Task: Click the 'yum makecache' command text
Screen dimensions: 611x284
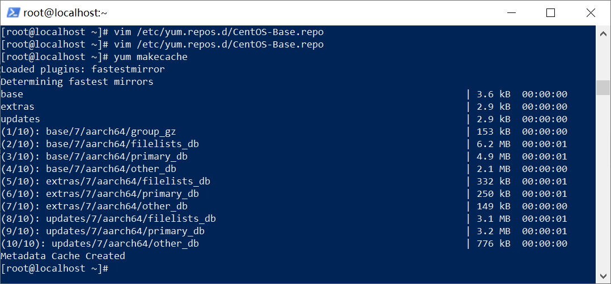Action: [x=151, y=57]
